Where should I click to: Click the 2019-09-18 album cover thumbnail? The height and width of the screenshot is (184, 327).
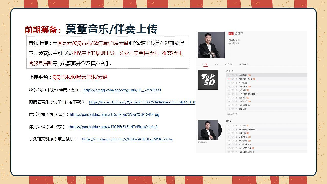[208, 130]
